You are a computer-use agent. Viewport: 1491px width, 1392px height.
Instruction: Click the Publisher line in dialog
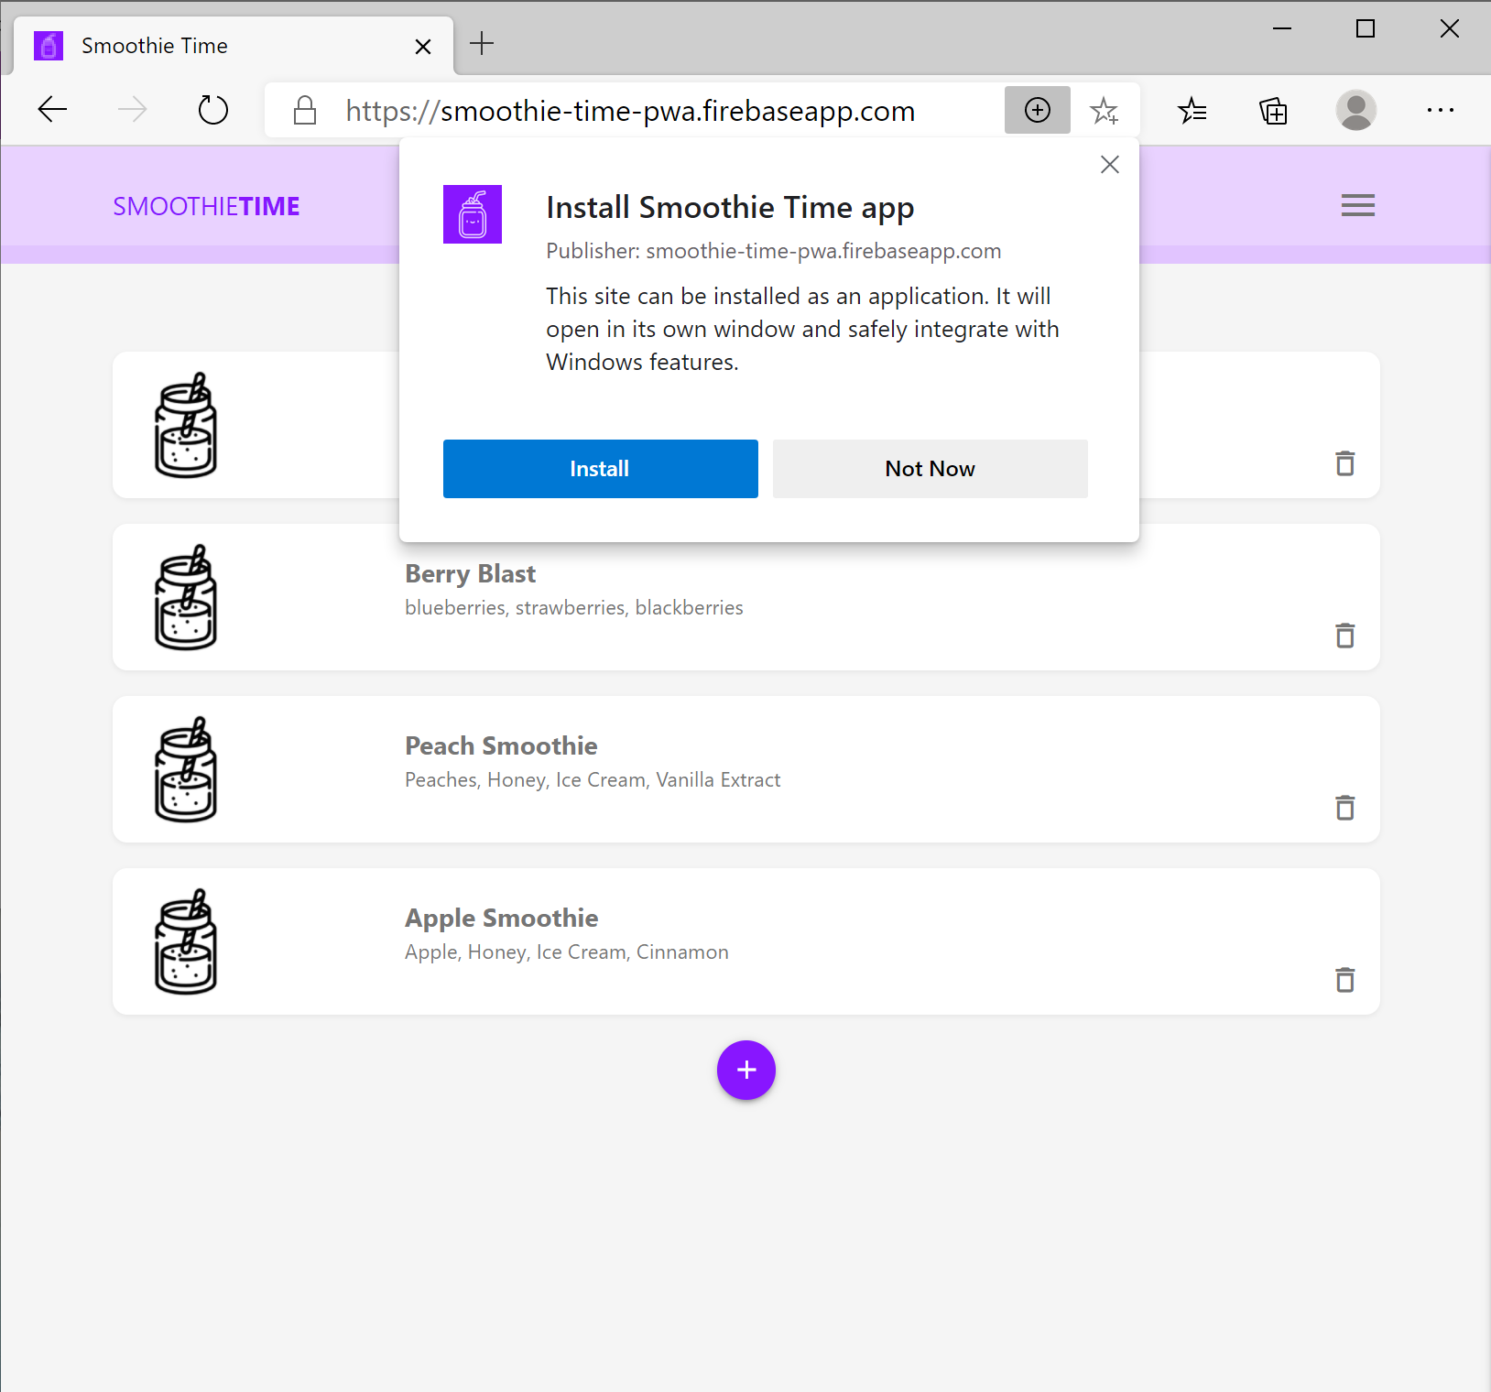click(x=774, y=251)
